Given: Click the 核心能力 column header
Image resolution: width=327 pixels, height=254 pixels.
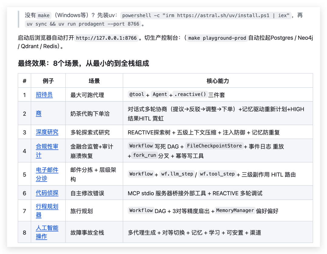Looking at the screenshot, I should [218, 81].
